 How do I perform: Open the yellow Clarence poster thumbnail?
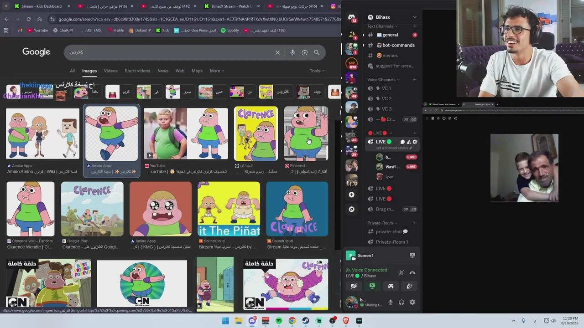256,133
